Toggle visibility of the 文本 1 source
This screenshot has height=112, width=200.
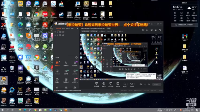55,32
